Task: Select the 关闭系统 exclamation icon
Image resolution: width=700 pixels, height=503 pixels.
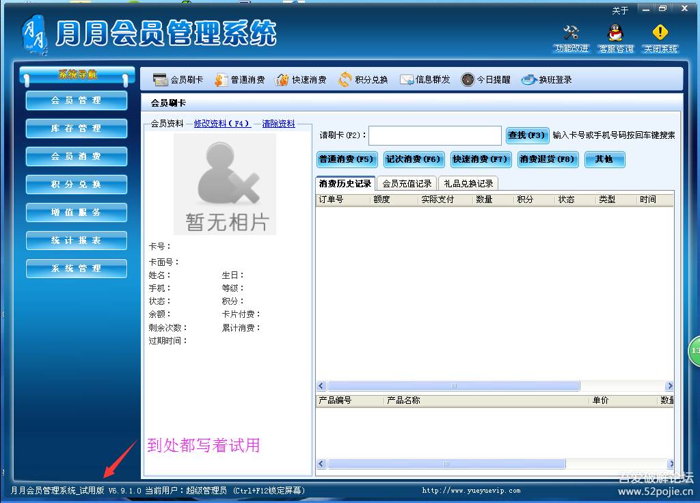Action: tap(659, 36)
